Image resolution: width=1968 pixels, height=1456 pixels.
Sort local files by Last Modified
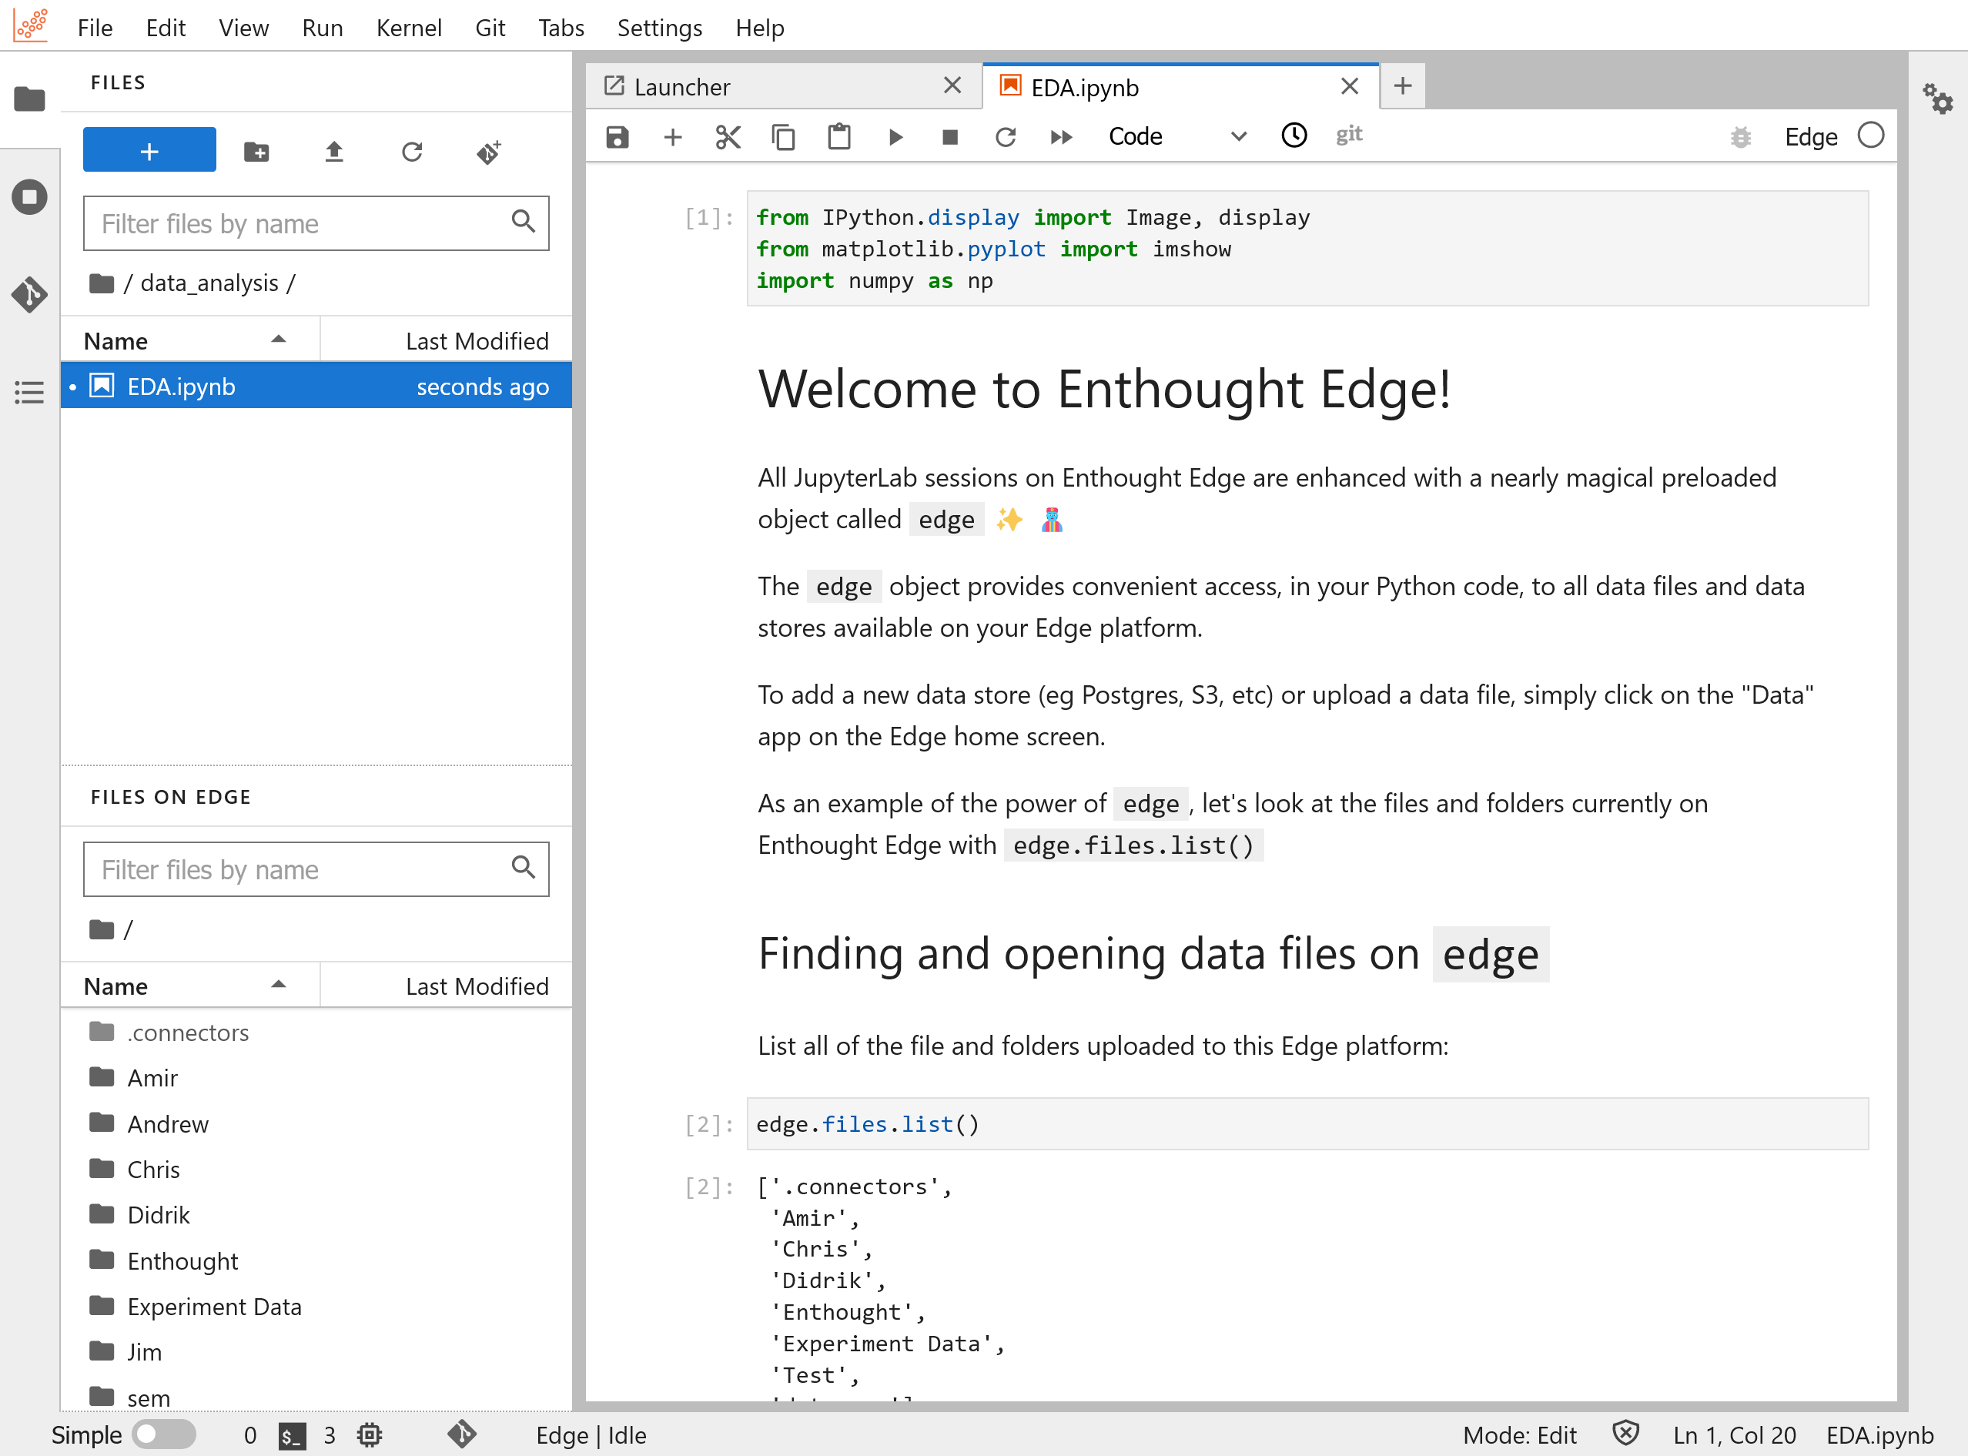[447, 340]
